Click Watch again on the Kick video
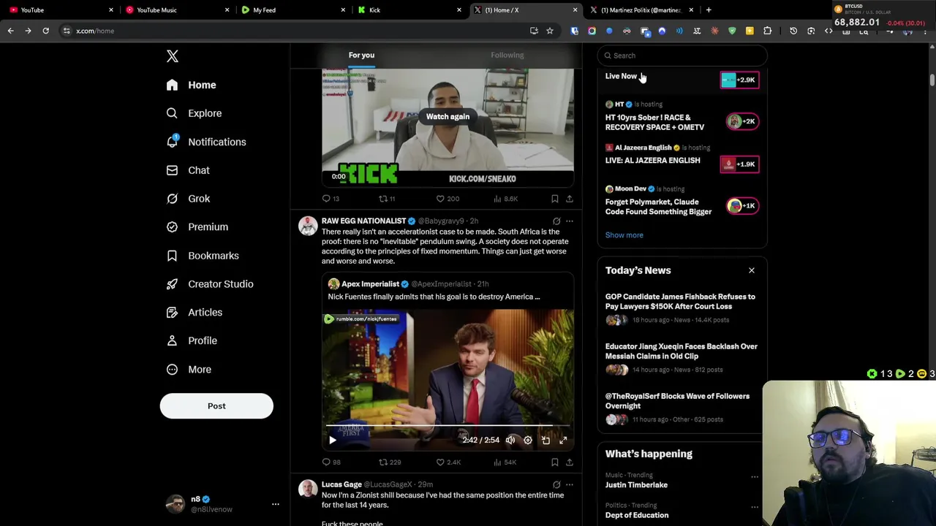The width and height of the screenshot is (936, 526). pyautogui.click(x=448, y=116)
